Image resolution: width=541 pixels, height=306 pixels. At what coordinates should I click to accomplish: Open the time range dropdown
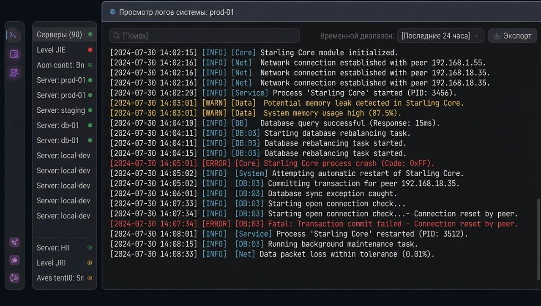440,36
